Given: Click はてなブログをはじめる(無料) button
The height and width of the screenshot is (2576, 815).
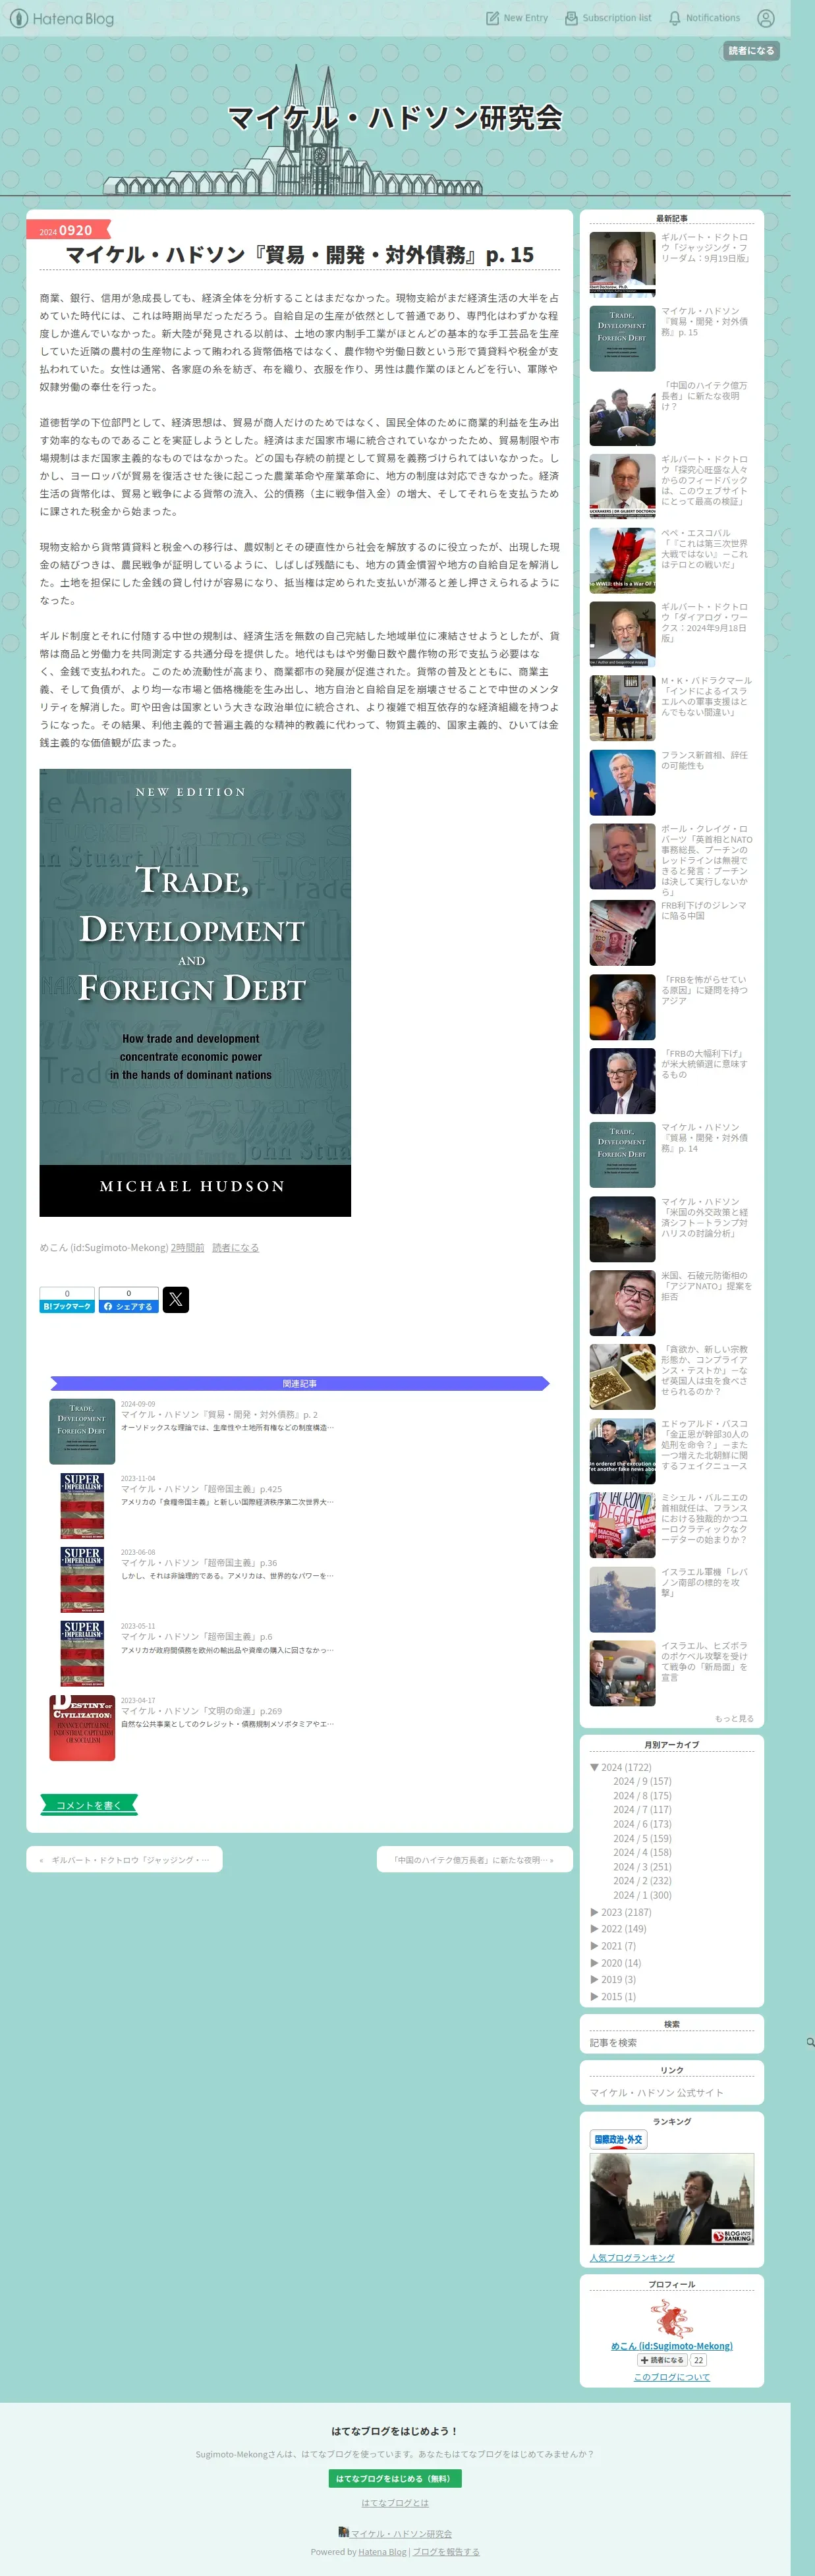Looking at the screenshot, I should 395,2479.
